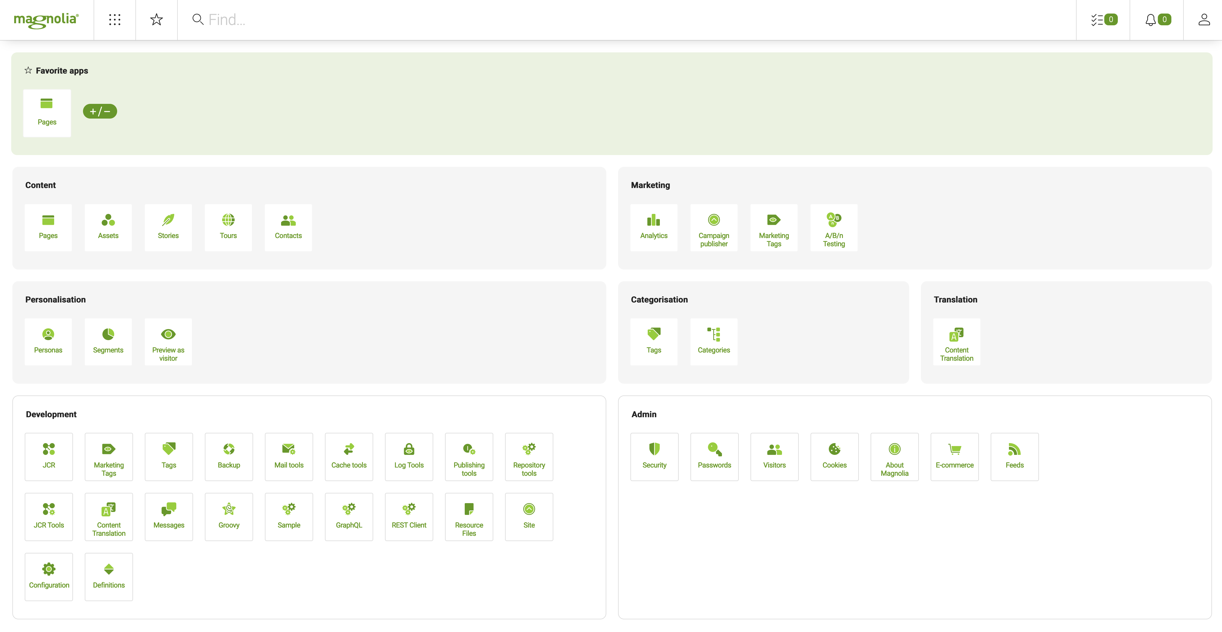This screenshot has height=632, width=1222.
Task: Open Tags app in Categorisation group
Action: pyautogui.click(x=654, y=342)
